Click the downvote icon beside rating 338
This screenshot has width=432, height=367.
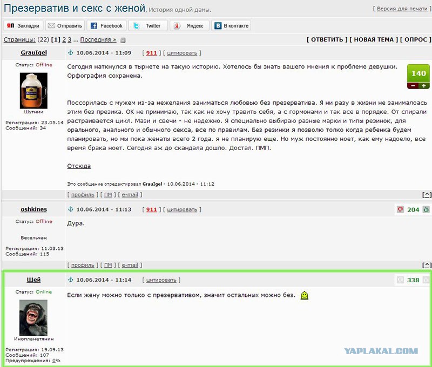coord(400,280)
